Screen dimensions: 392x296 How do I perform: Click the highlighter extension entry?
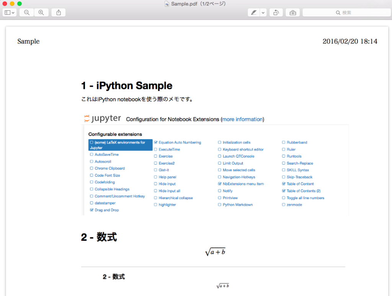pos(167,205)
